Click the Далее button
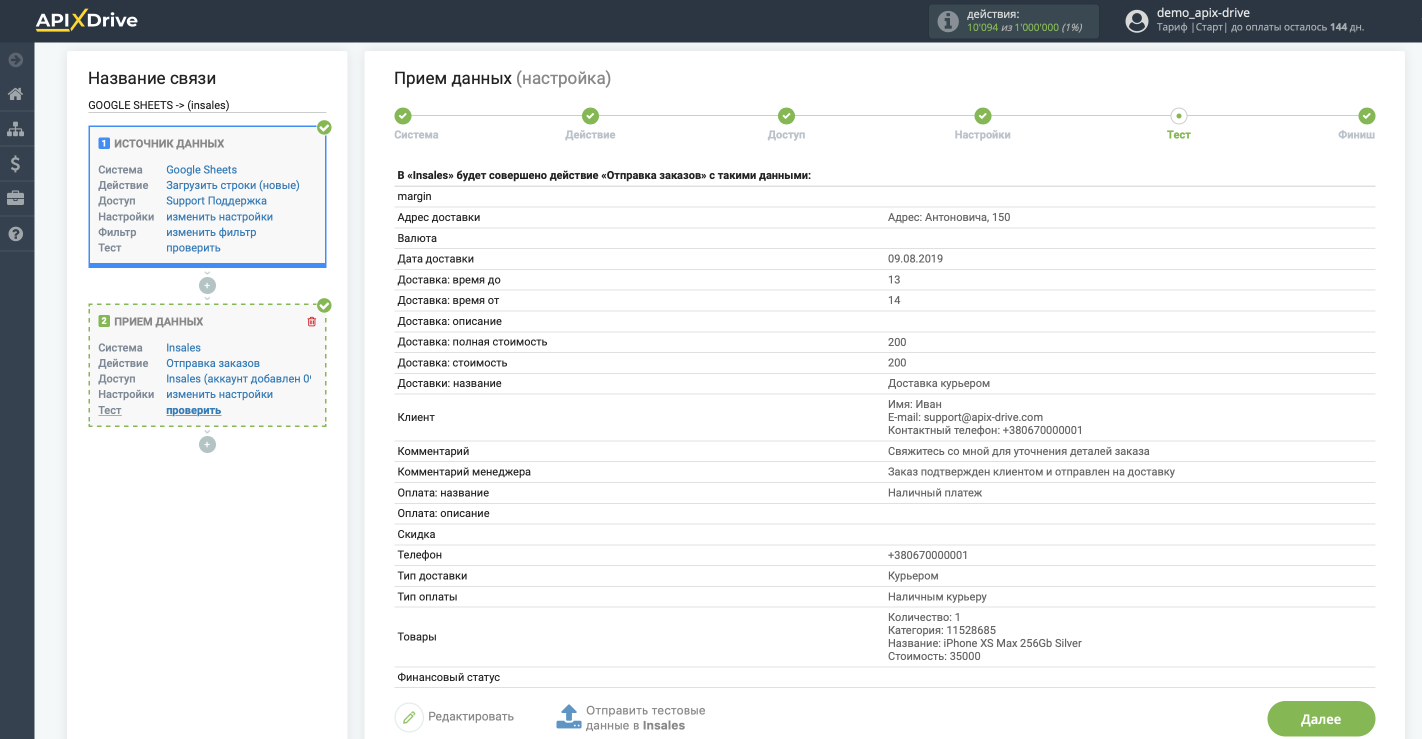Screen dimensions: 1422x739 (1321, 719)
